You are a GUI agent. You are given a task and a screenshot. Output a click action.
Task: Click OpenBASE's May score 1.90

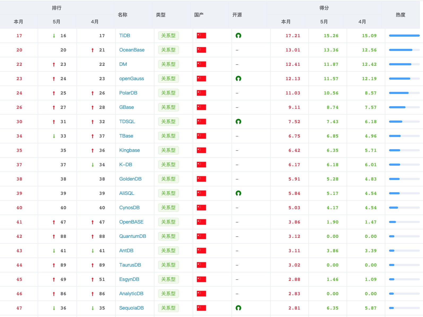point(333,222)
